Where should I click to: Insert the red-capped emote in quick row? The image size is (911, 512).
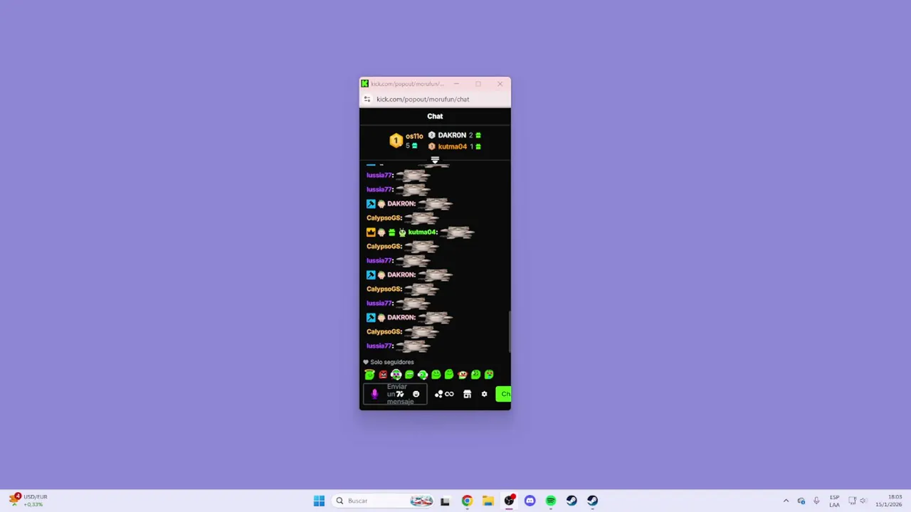(463, 375)
